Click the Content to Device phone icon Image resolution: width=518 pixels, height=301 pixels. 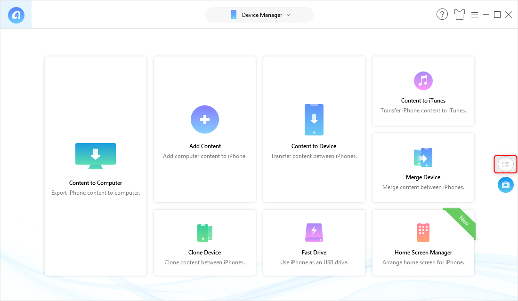coord(314,119)
